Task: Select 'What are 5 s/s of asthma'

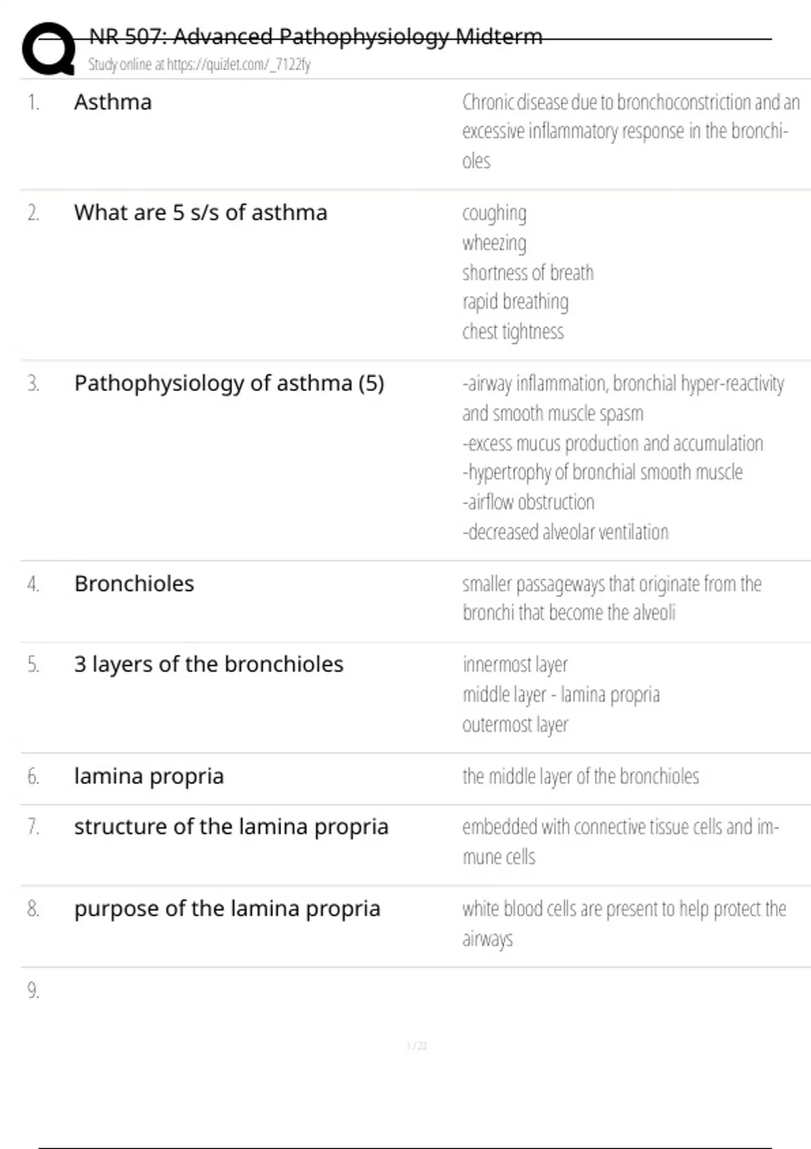Action: (201, 212)
